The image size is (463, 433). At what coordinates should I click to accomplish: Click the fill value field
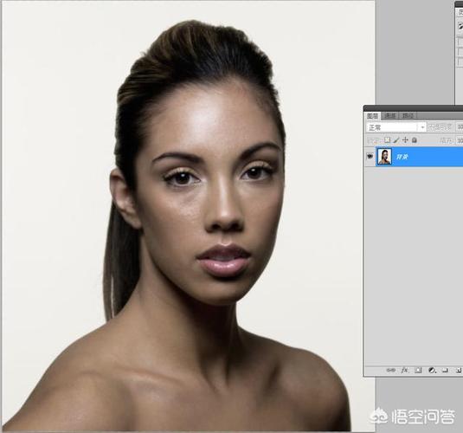point(460,140)
